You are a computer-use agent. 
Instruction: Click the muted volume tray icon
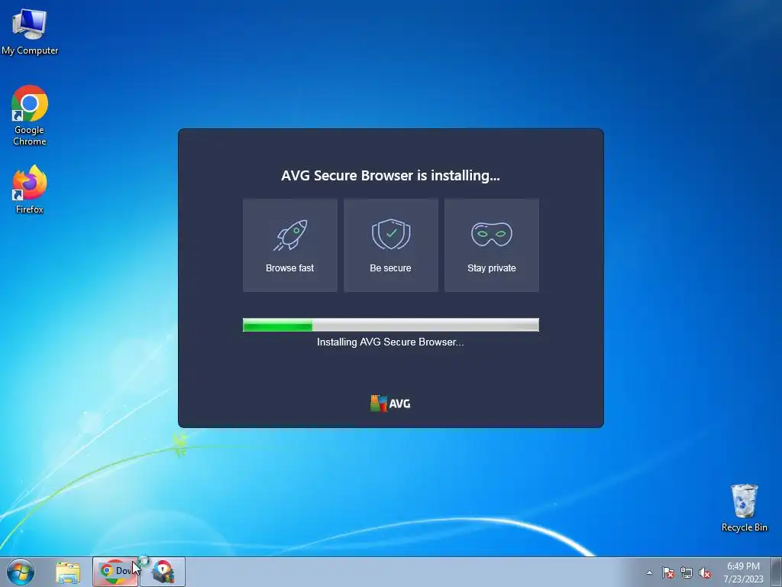[705, 572]
